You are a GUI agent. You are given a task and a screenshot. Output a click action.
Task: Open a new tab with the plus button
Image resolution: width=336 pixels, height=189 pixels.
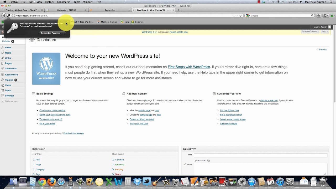pos(178,10)
